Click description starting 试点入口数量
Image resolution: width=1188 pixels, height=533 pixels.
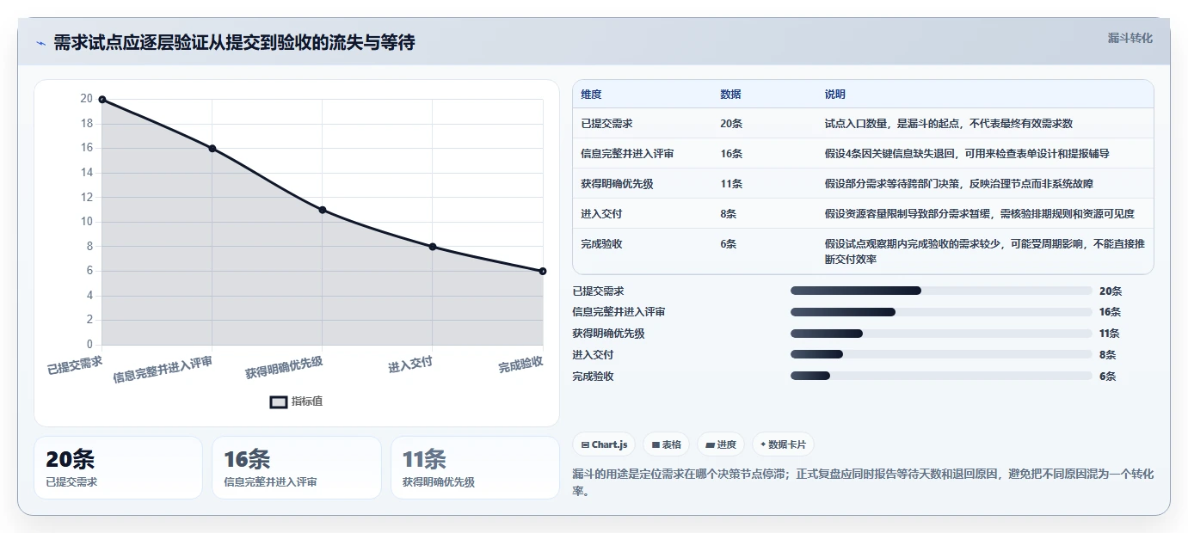click(949, 124)
